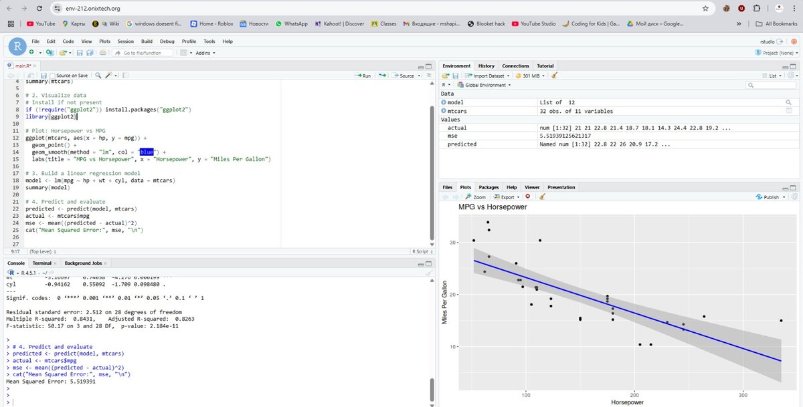Switch to the History tab
The image size is (803, 407).
[486, 65]
